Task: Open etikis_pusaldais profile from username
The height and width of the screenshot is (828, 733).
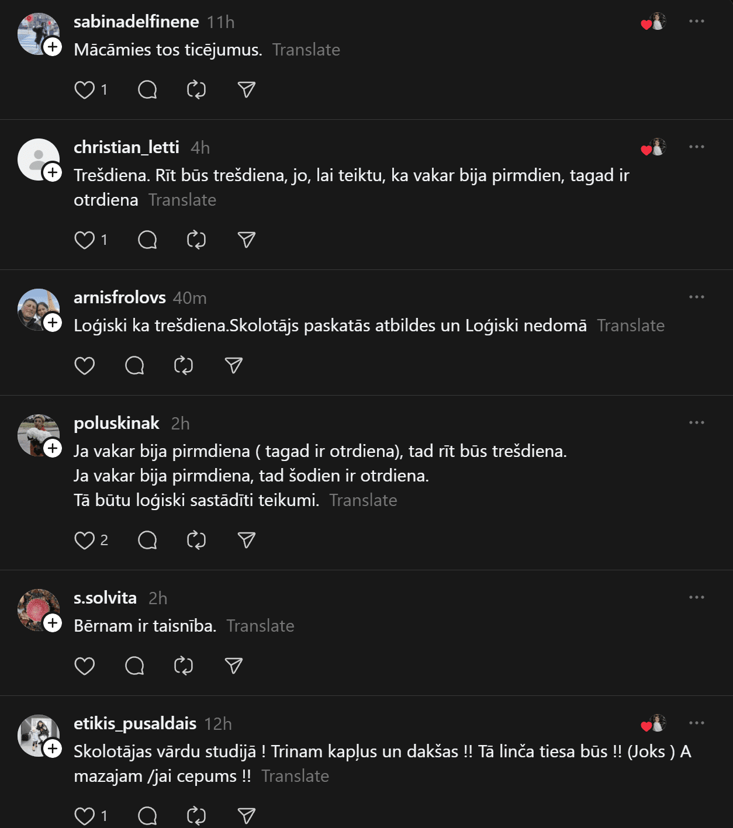Action: click(x=135, y=723)
